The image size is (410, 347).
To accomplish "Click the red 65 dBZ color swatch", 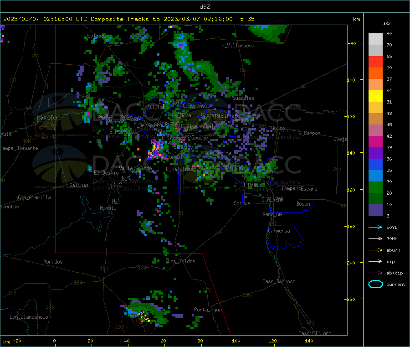I will pyautogui.click(x=375, y=62).
